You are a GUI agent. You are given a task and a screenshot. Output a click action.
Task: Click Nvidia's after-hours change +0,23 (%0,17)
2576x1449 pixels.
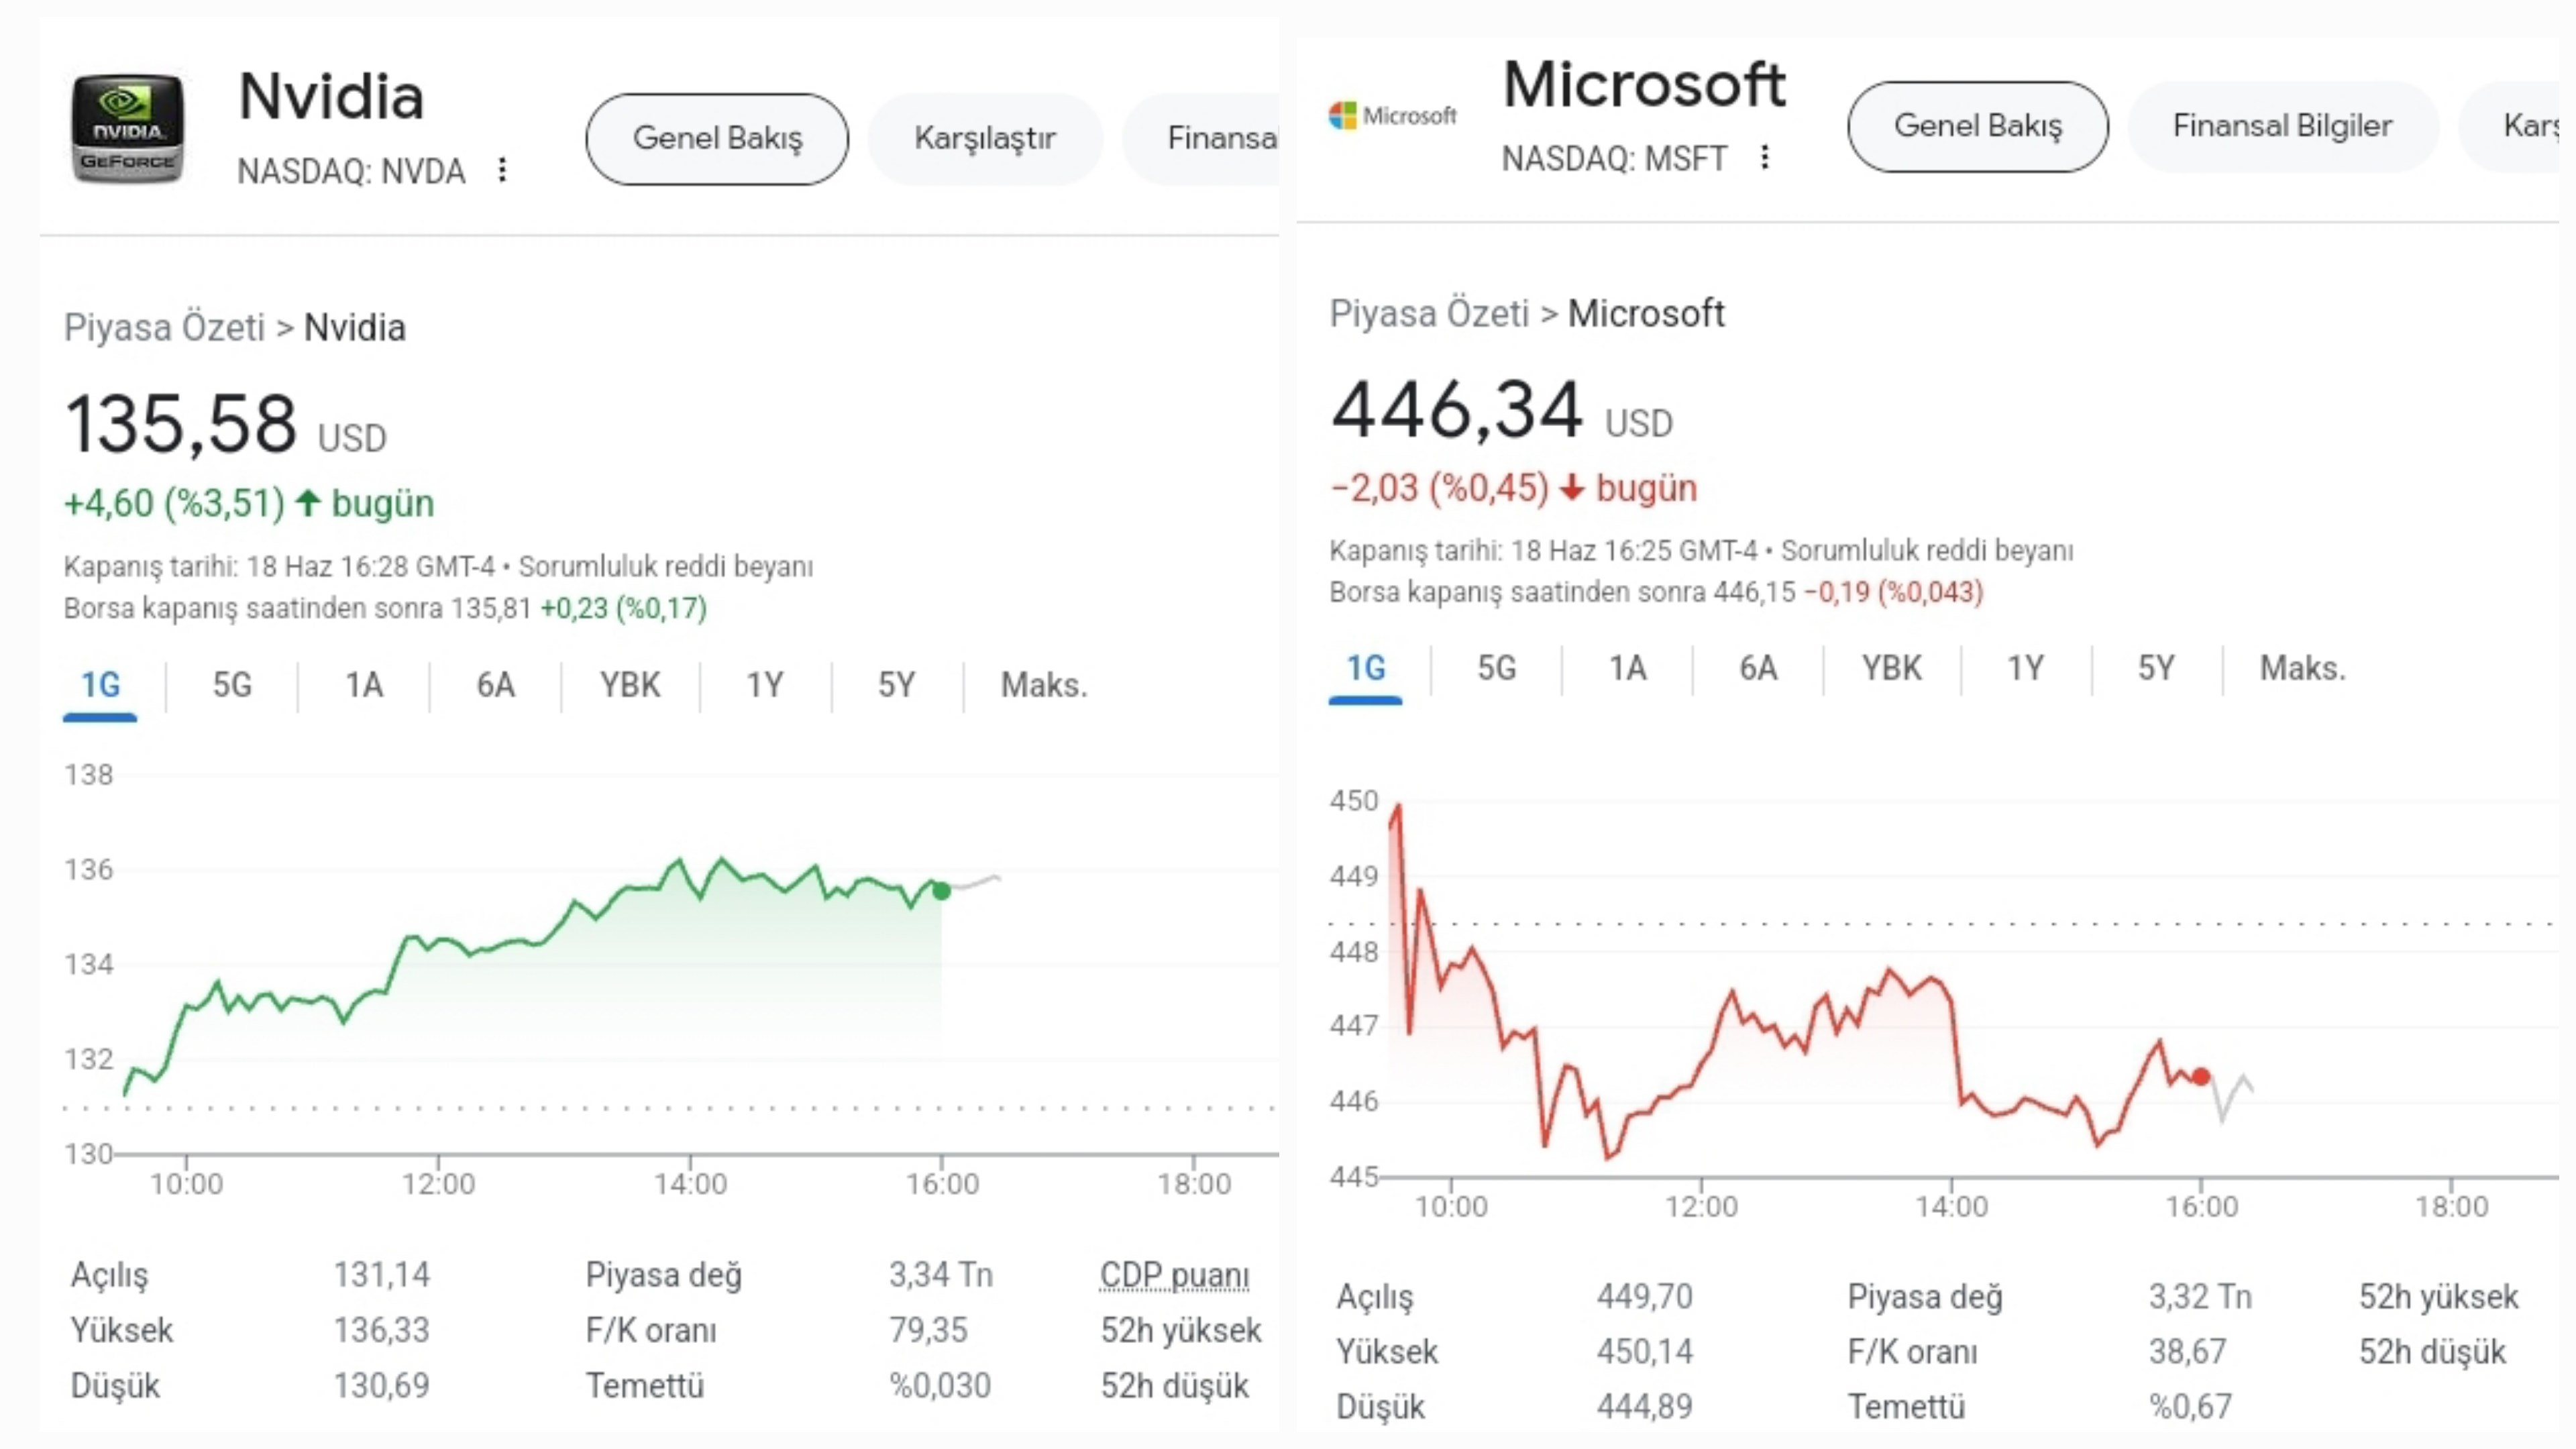point(623,608)
